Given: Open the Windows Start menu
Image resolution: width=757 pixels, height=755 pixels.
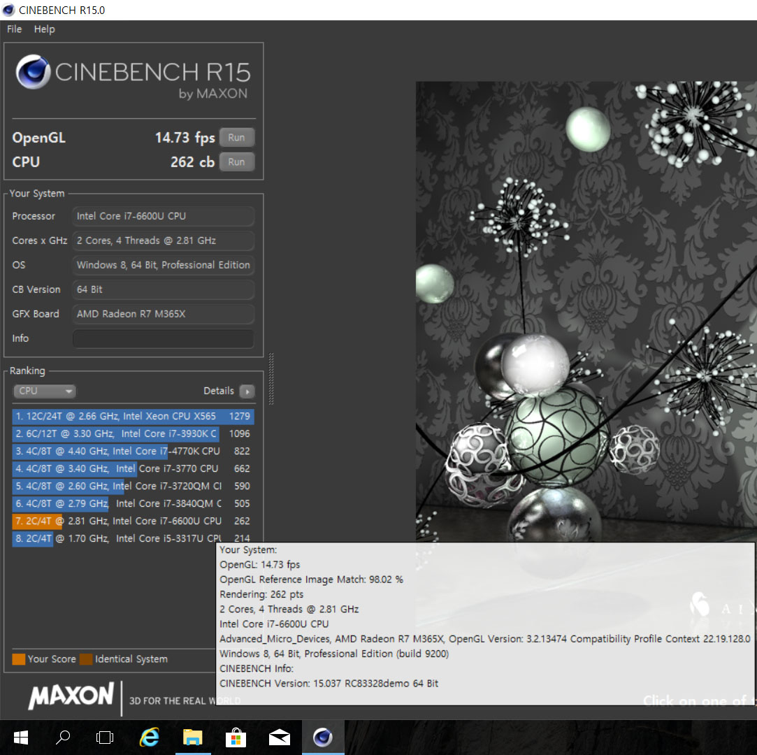Looking at the screenshot, I should [21, 738].
